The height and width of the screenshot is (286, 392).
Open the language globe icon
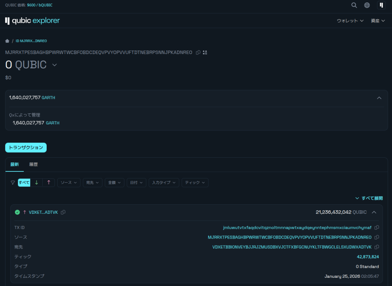(367, 5)
